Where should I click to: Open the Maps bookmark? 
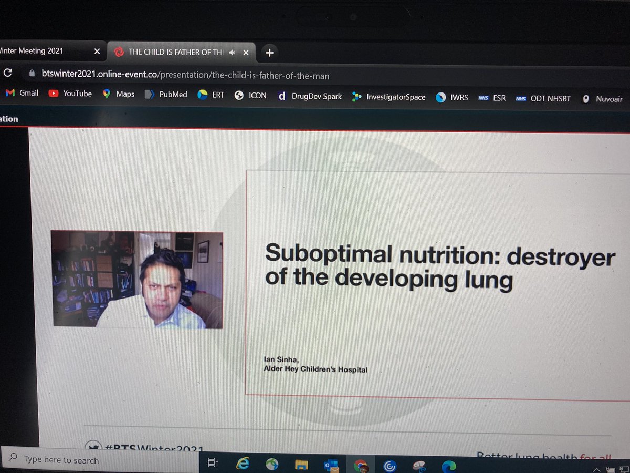[x=119, y=95]
